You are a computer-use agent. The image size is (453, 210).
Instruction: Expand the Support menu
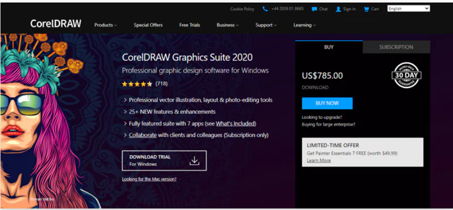click(x=266, y=25)
